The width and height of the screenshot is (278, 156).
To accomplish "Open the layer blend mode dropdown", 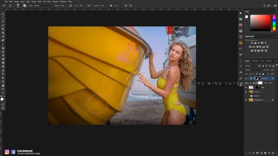I will coord(254,70).
